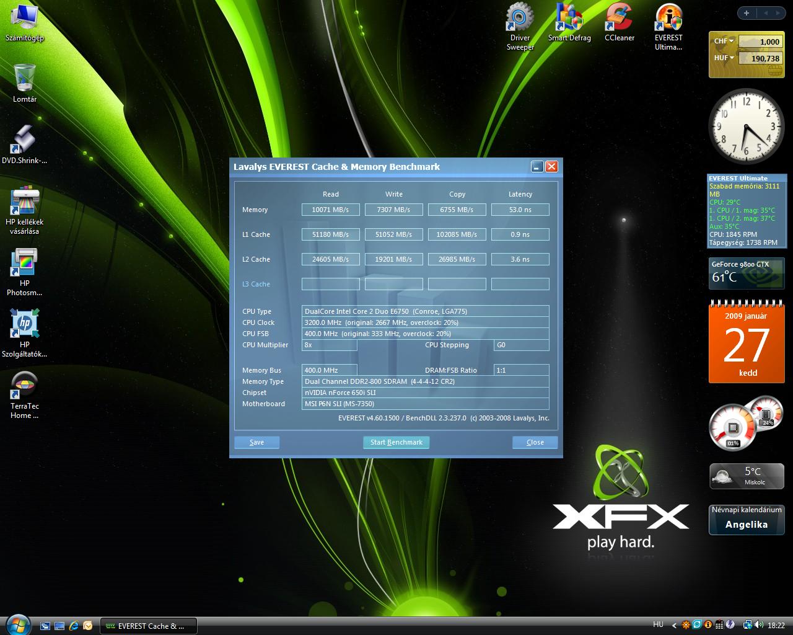This screenshot has height=635, width=793.
Task: Click the analog clock gadget
Action: [747, 125]
